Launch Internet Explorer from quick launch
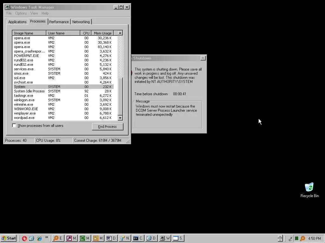The height and width of the screenshot is (243, 325). click(39, 238)
